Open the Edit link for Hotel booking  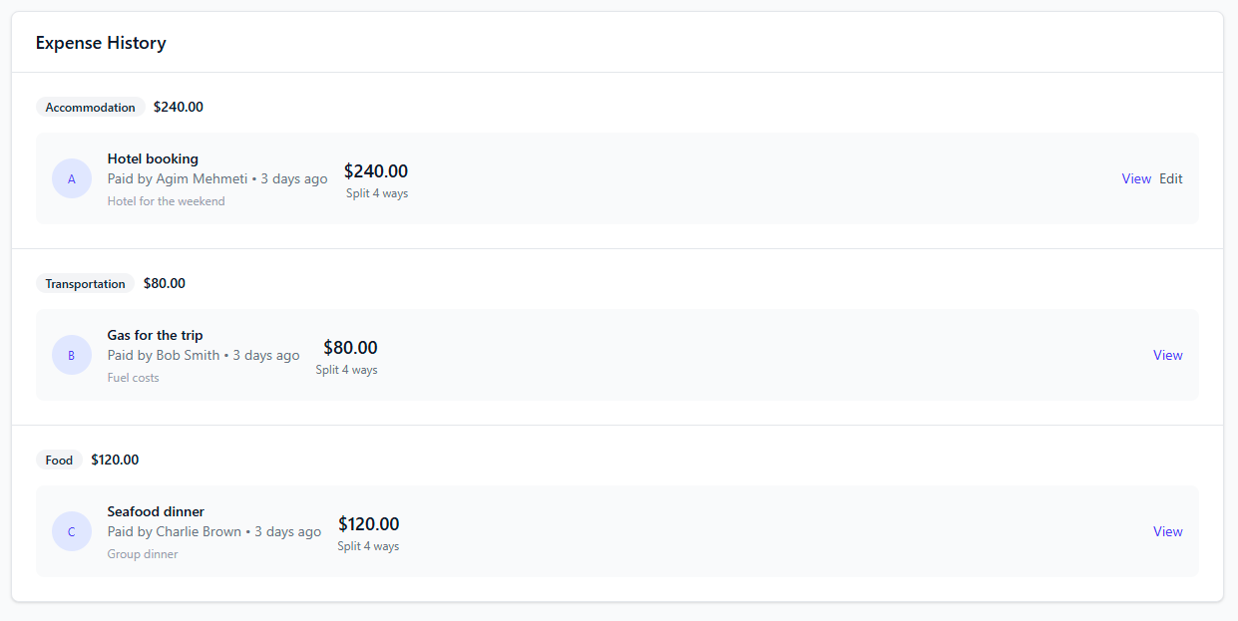coord(1170,178)
